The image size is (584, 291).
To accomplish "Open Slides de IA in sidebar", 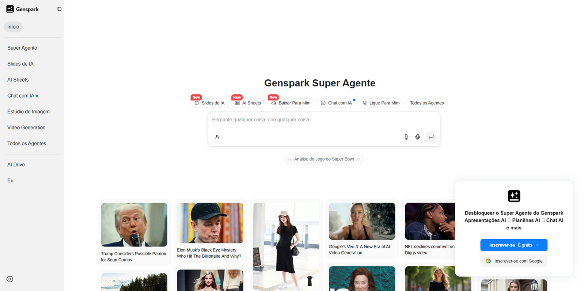I will (x=21, y=64).
